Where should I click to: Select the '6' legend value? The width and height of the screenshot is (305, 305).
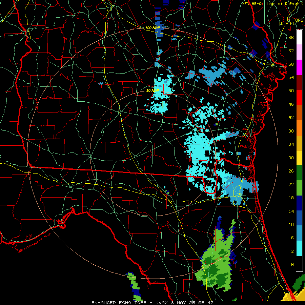pyautogui.click(x=292, y=238)
